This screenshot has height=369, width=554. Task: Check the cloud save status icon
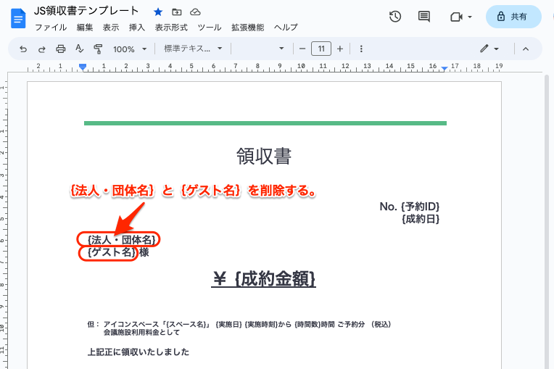(195, 12)
